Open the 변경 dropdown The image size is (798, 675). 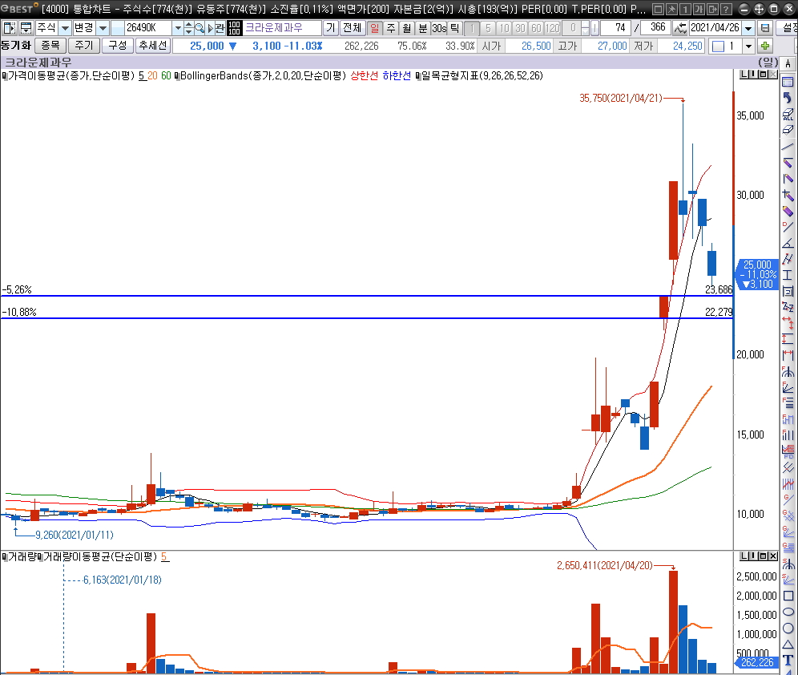click(103, 28)
